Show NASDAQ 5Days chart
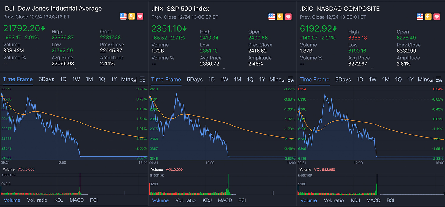The image size is (445, 207). click(x=343, y=79)
